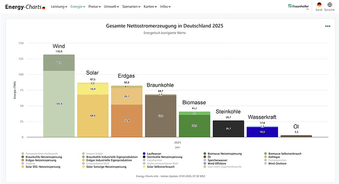Viewport: 339px width, 184px height.
Task: Click the German flag Land selector
Action: tap(319, 6)
